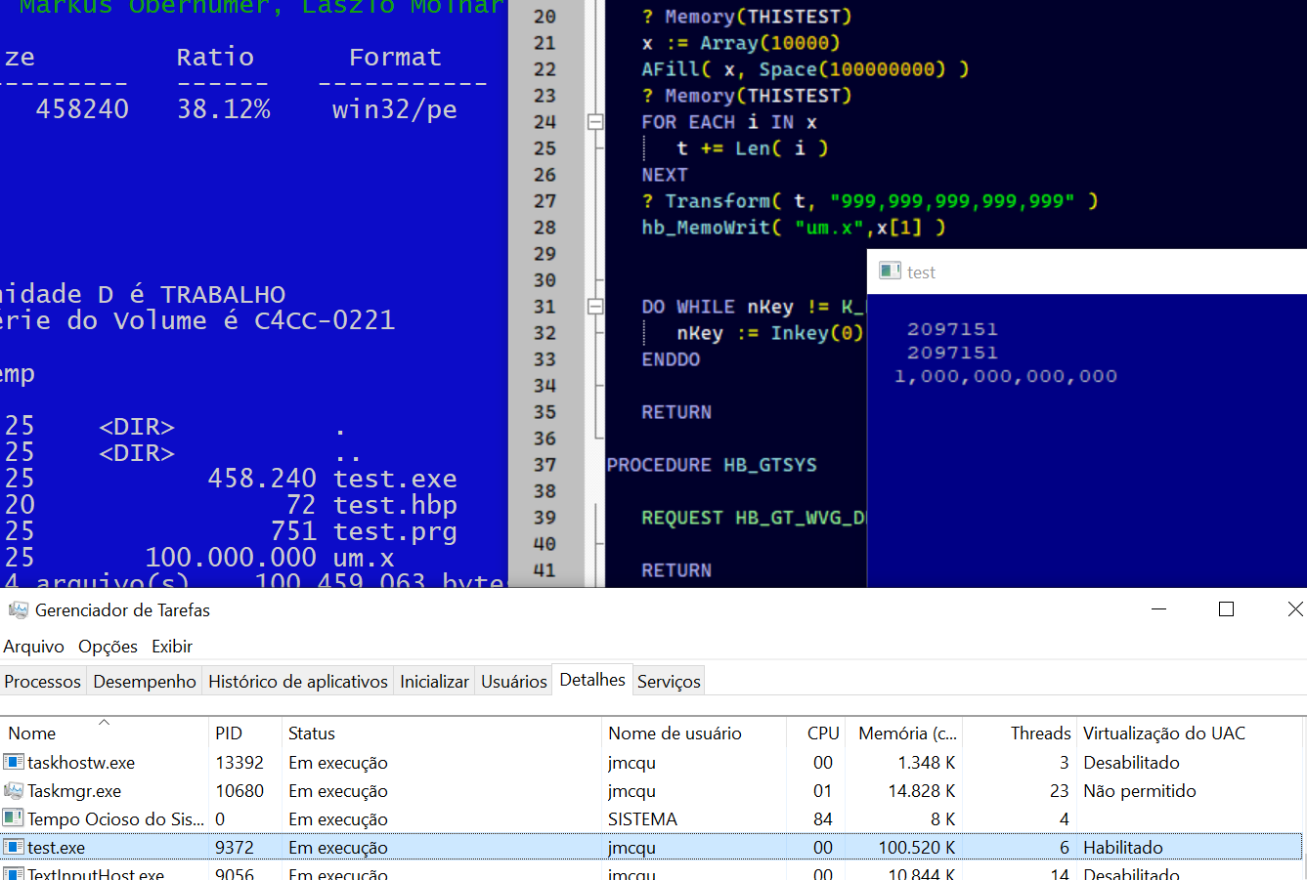Click the test.exe process icon
Image resolution: width=1307 pixels, height=880 pixels.
pos(14,847)
